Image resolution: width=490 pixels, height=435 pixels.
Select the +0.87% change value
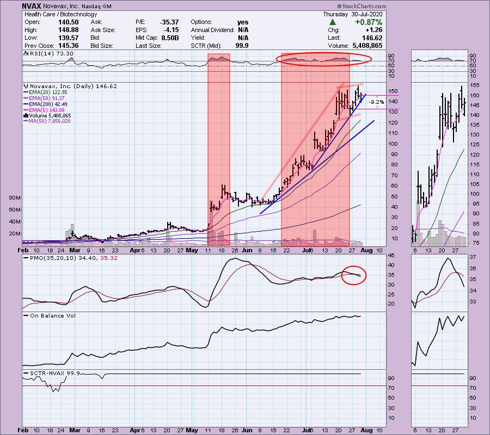coord(369,22)
